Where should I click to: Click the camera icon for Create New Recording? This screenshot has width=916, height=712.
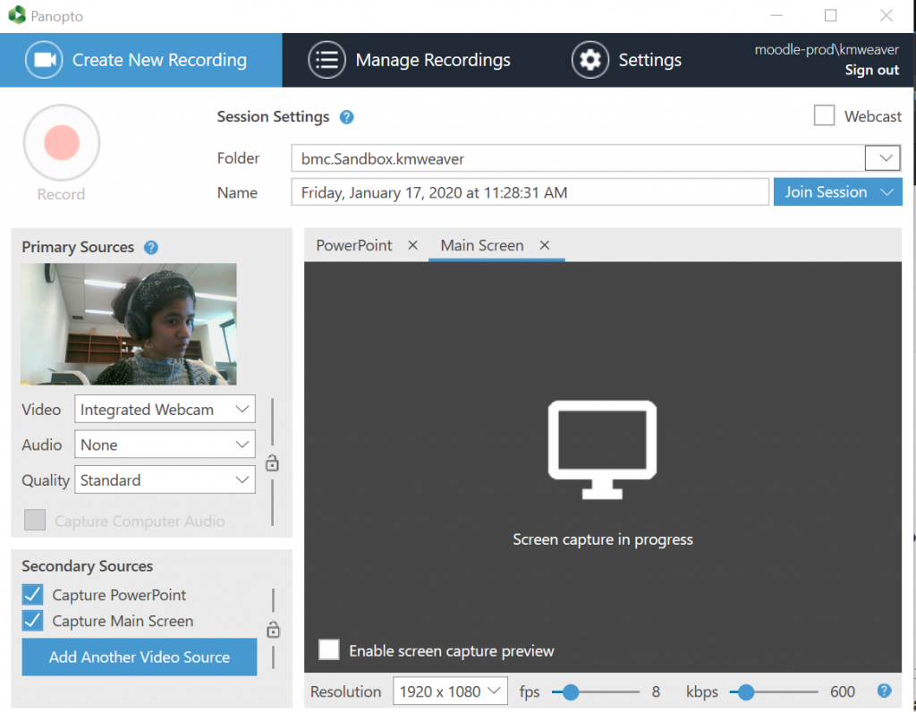(44, 60)
